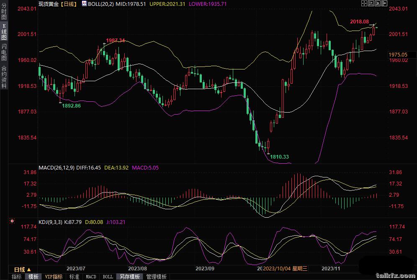Open the 日线 period dropdown
The height and width of the screenshot is (280, 417).
tap(23, 270)
